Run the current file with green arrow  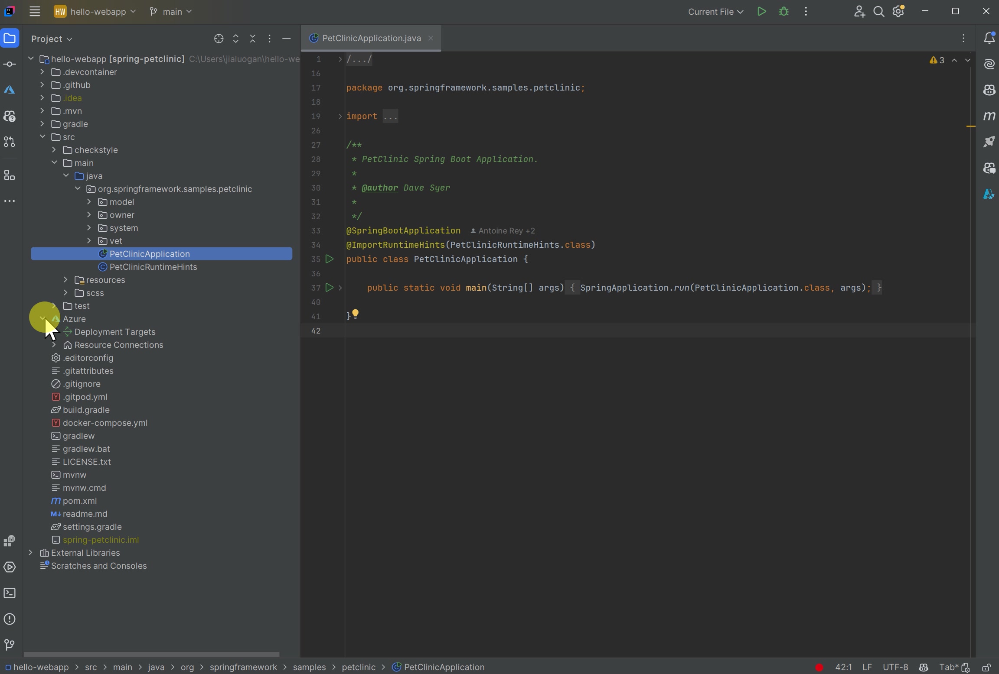point(761,12)
